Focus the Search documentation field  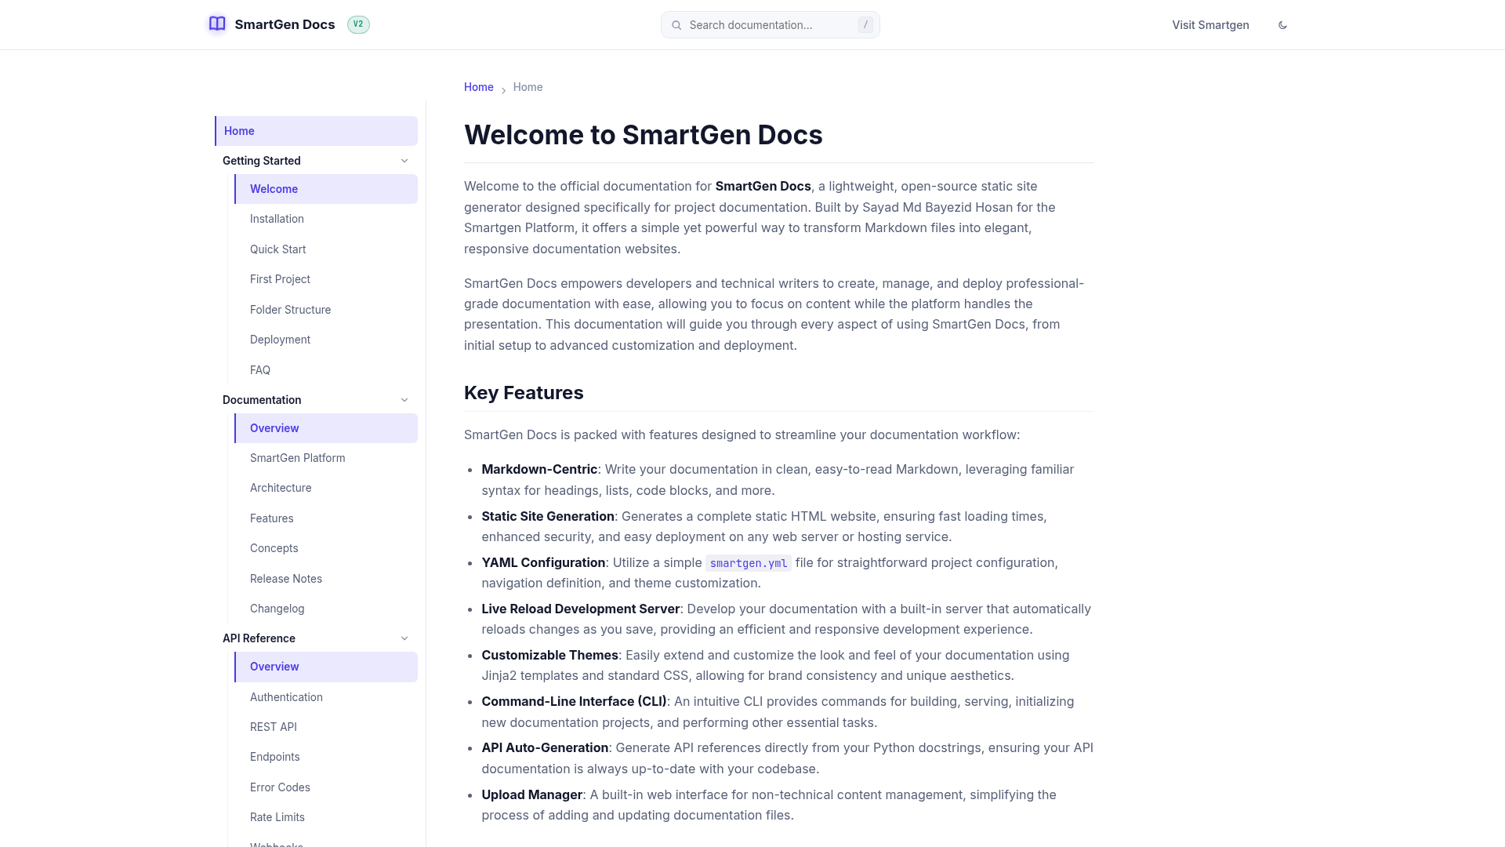click(x=771, y=25)
